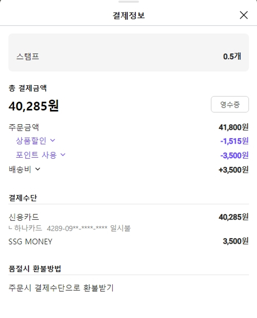Select the 40,285원 total payment amount
257x318 pixels.
34,106
